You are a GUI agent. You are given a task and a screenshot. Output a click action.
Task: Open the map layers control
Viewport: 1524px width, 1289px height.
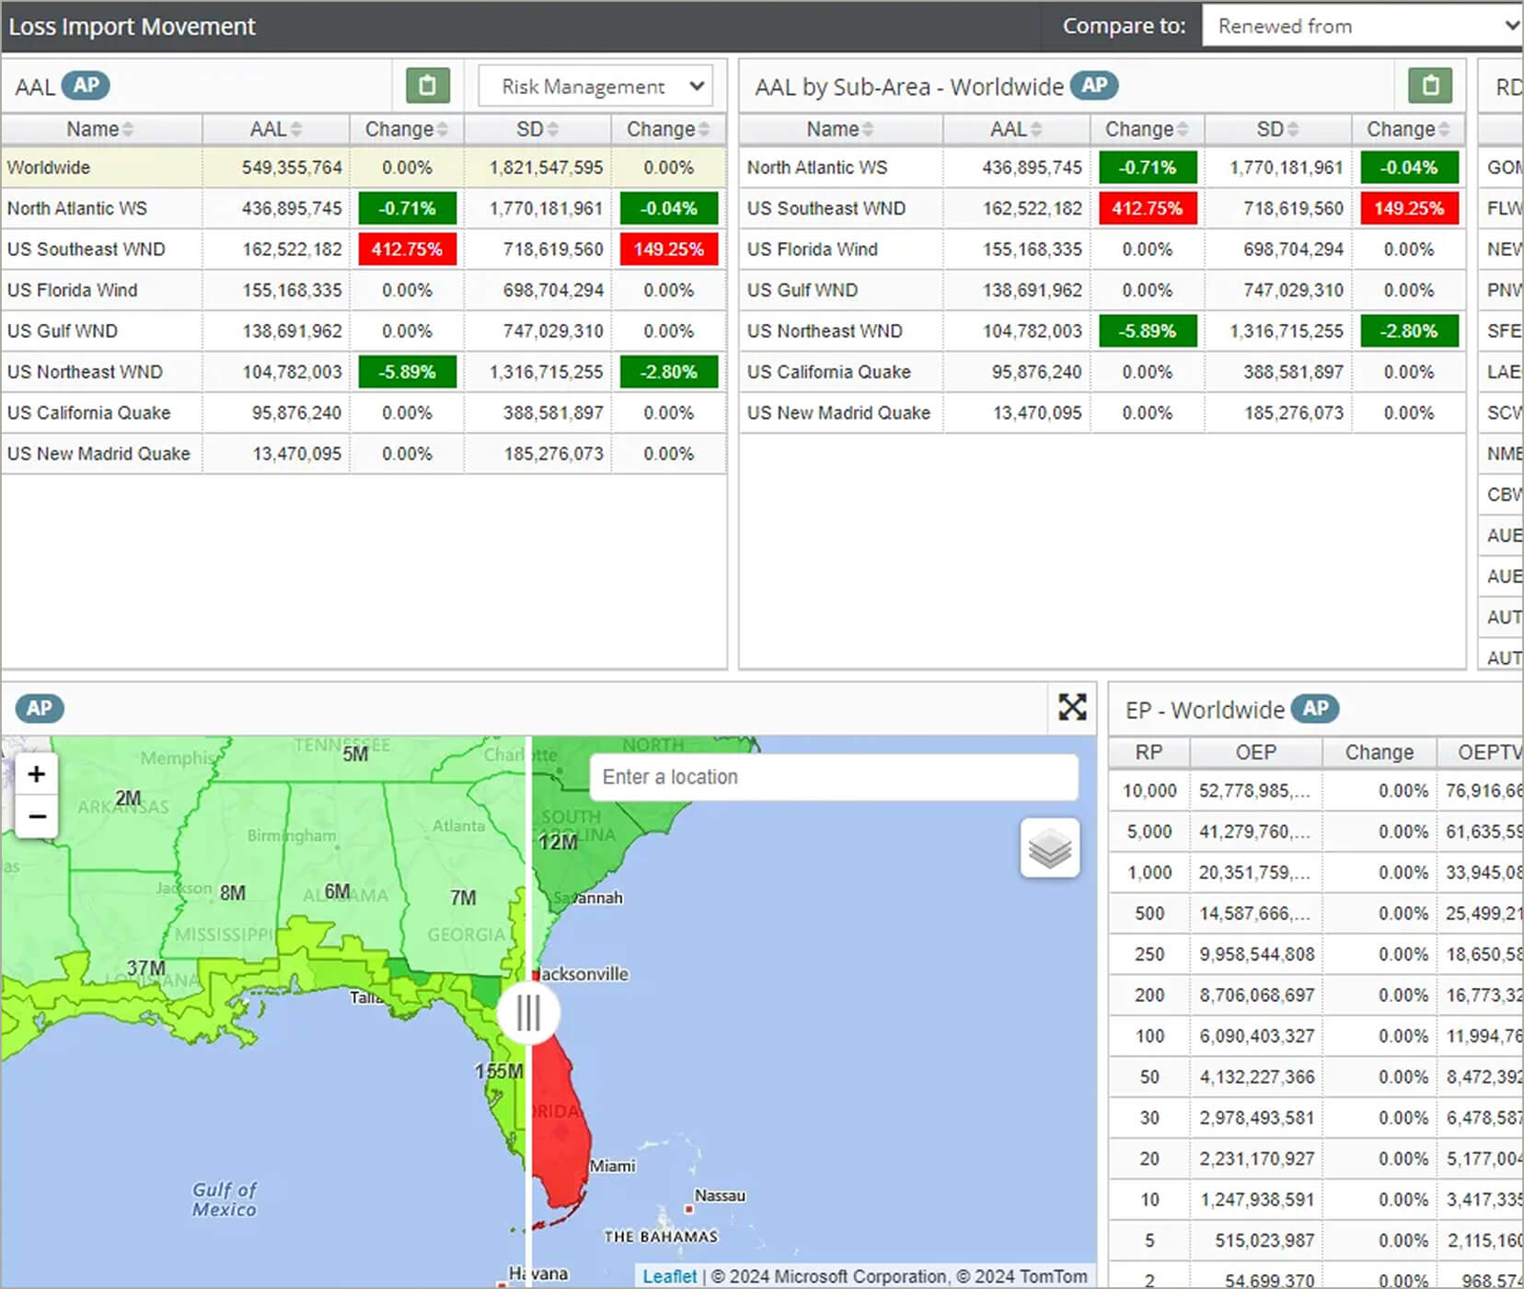tap(1049, 848)
